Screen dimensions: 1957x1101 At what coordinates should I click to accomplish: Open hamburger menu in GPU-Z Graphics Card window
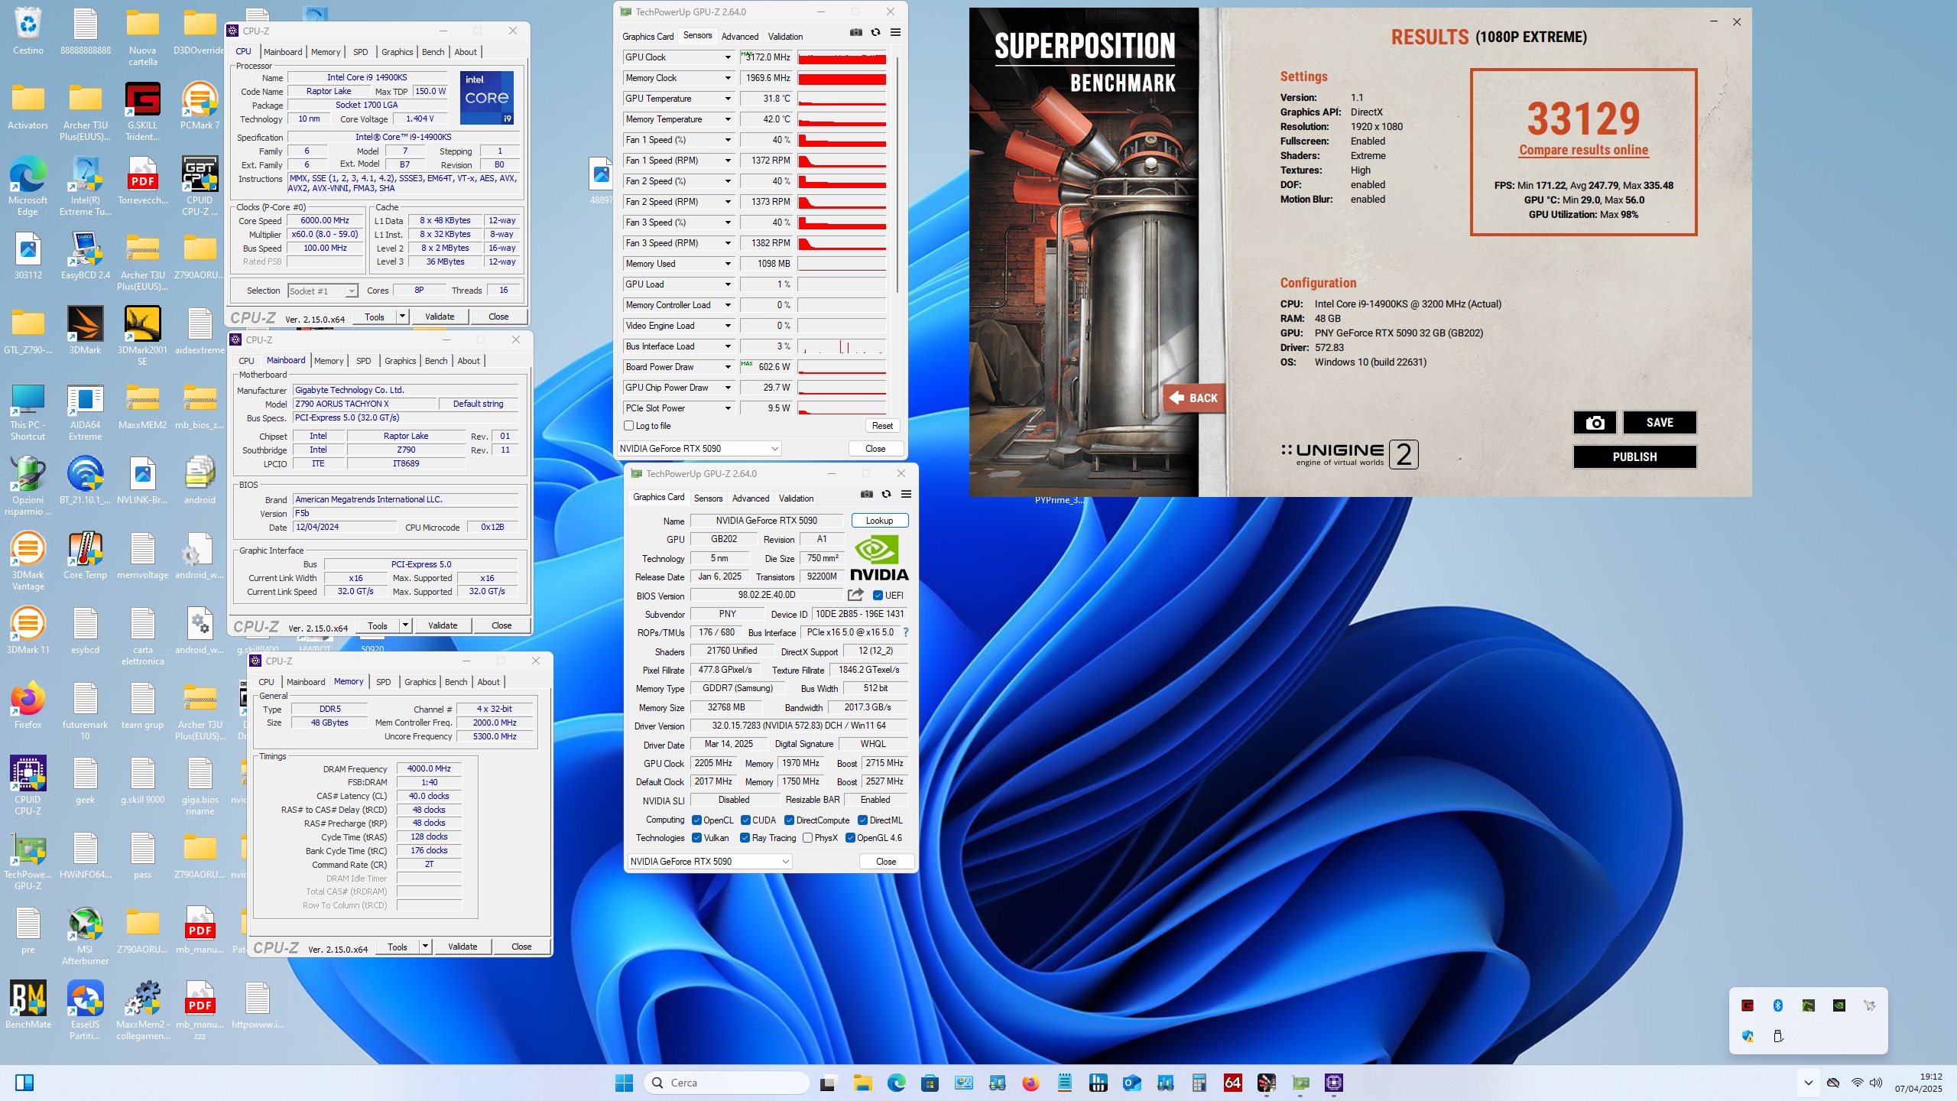(x=907, y=495)
